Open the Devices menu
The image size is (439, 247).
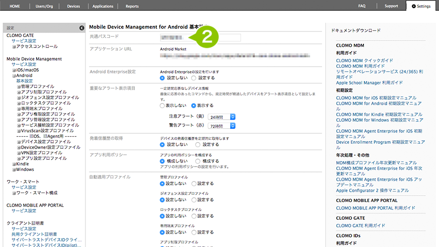[74, 6]
